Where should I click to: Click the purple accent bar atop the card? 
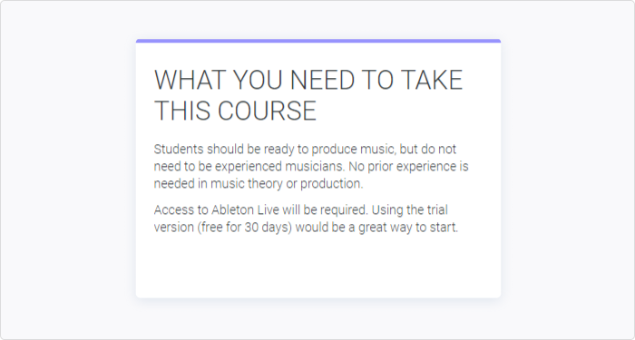318,41
